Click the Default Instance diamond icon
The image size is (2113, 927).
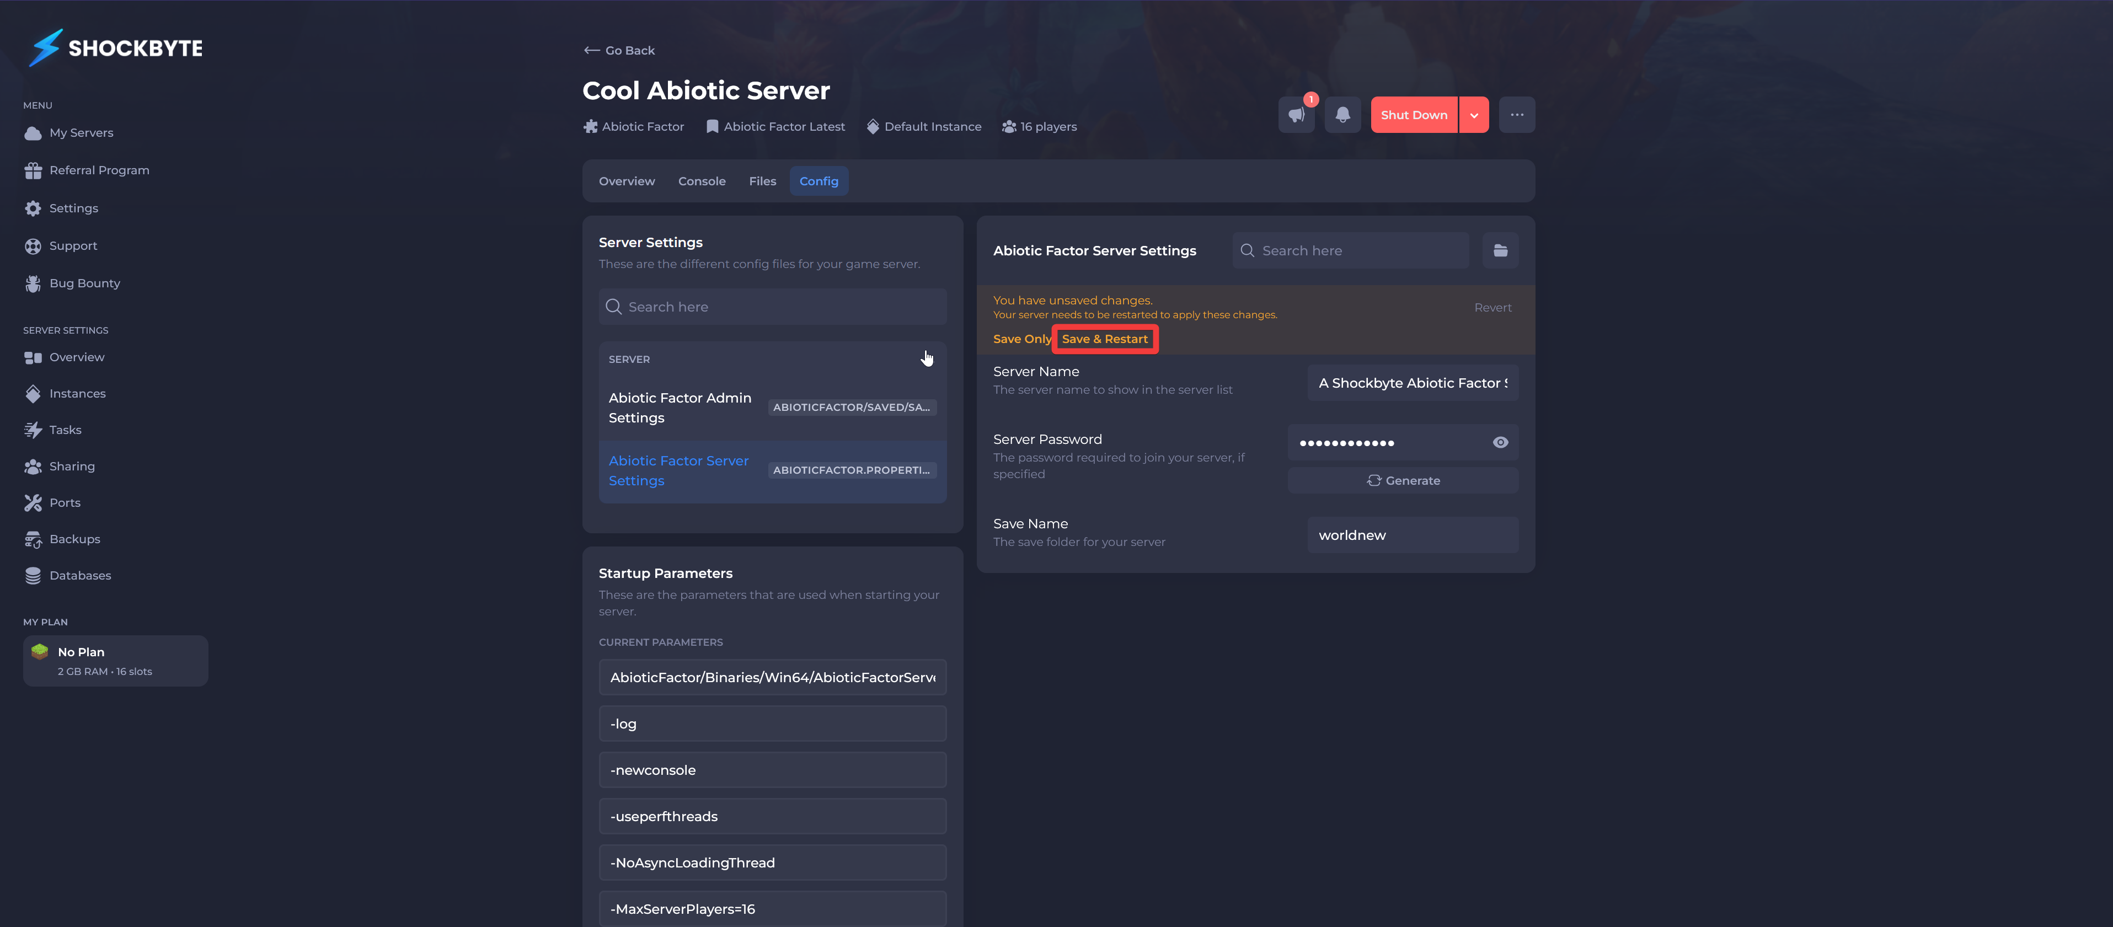pos(873,126)
